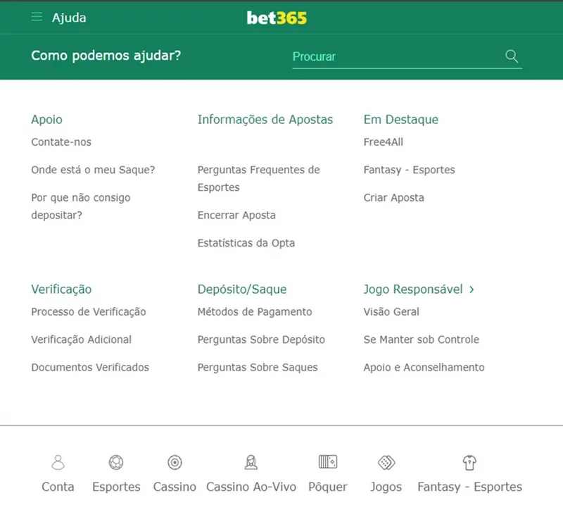
Task: Expand Jogo Responsável section arrow
Action: pos(472,290)
